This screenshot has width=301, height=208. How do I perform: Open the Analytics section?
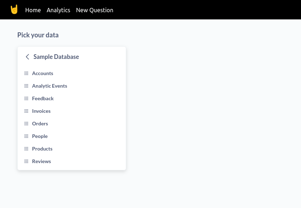pos(58,10)
